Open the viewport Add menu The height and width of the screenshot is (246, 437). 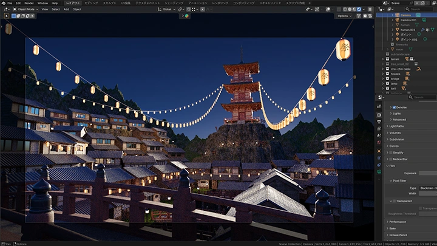coord(66,9)
